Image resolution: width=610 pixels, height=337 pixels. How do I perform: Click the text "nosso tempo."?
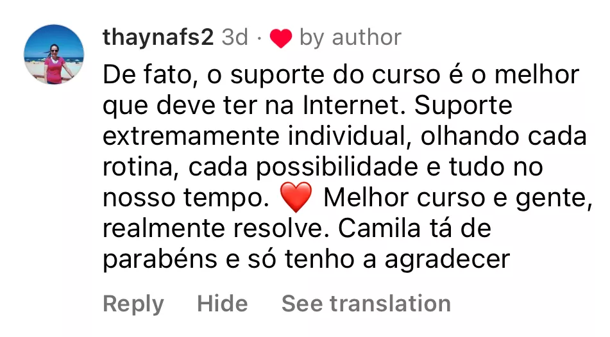pos(187,198)
